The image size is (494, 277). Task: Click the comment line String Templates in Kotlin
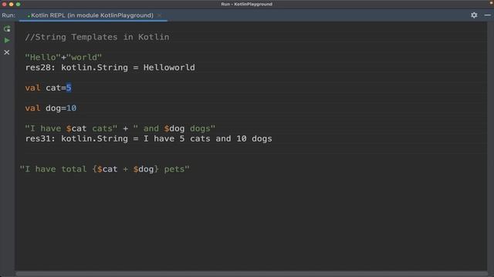click(97, 37)
